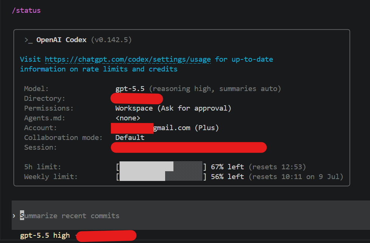The width and height of the screenshot is (370, 243).
Task: Click the redacted Directory path value
Action: point(137,99)
